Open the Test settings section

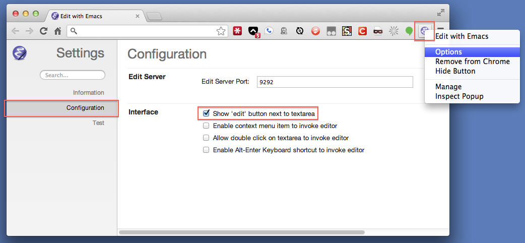[x=98, y=123]
